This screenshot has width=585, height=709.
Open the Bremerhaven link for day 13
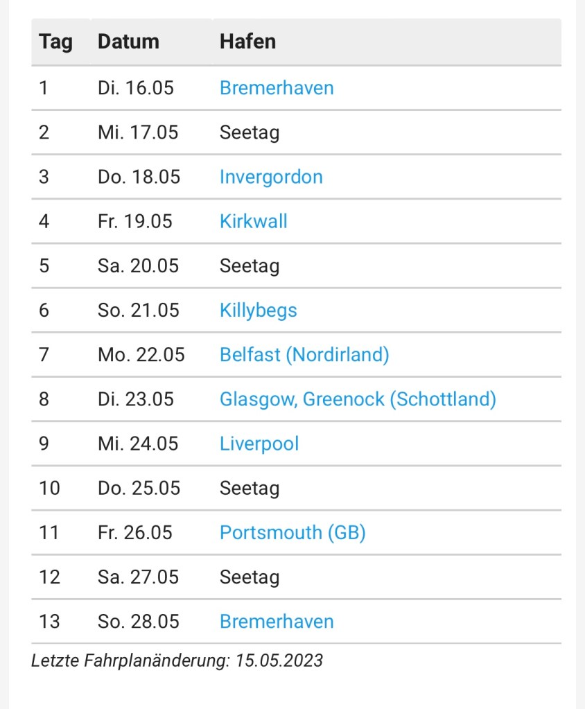[277, 621]
